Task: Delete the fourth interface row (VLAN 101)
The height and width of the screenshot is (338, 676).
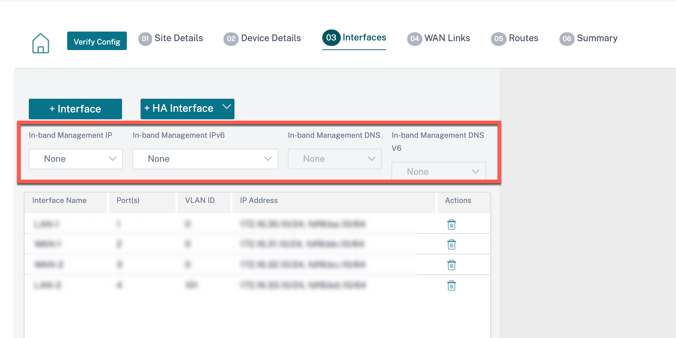Action: 451,286
